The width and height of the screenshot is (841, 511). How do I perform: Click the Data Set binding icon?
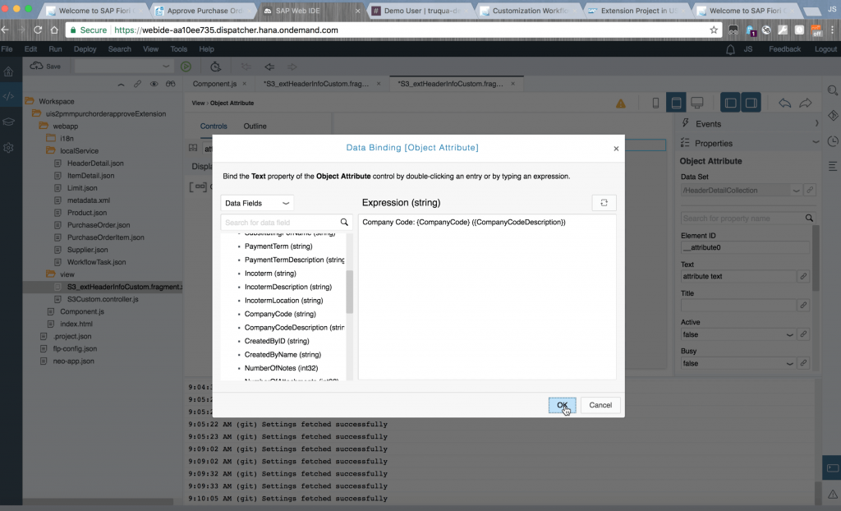810,190
